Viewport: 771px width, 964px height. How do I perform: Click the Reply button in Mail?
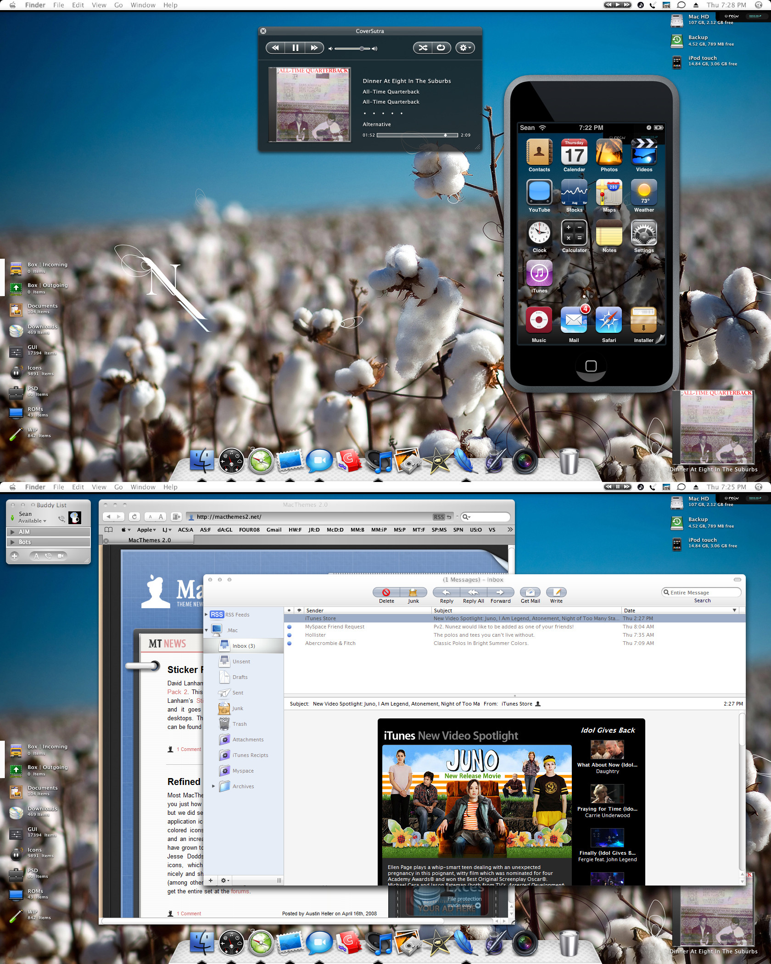(446, 592)
